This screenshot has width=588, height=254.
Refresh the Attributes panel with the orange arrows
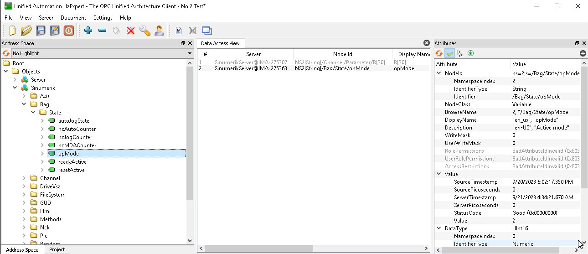pos(439,53)
